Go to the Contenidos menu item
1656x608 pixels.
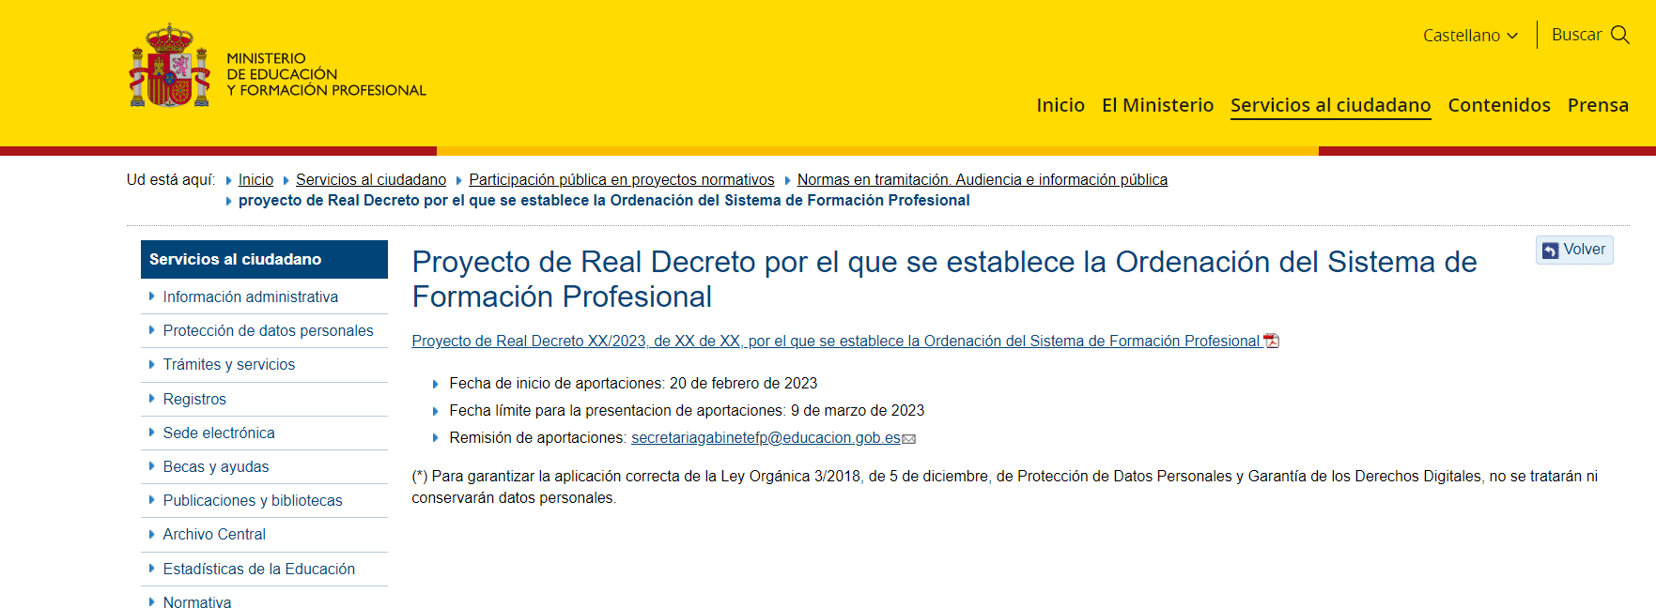click(1498, 105)
